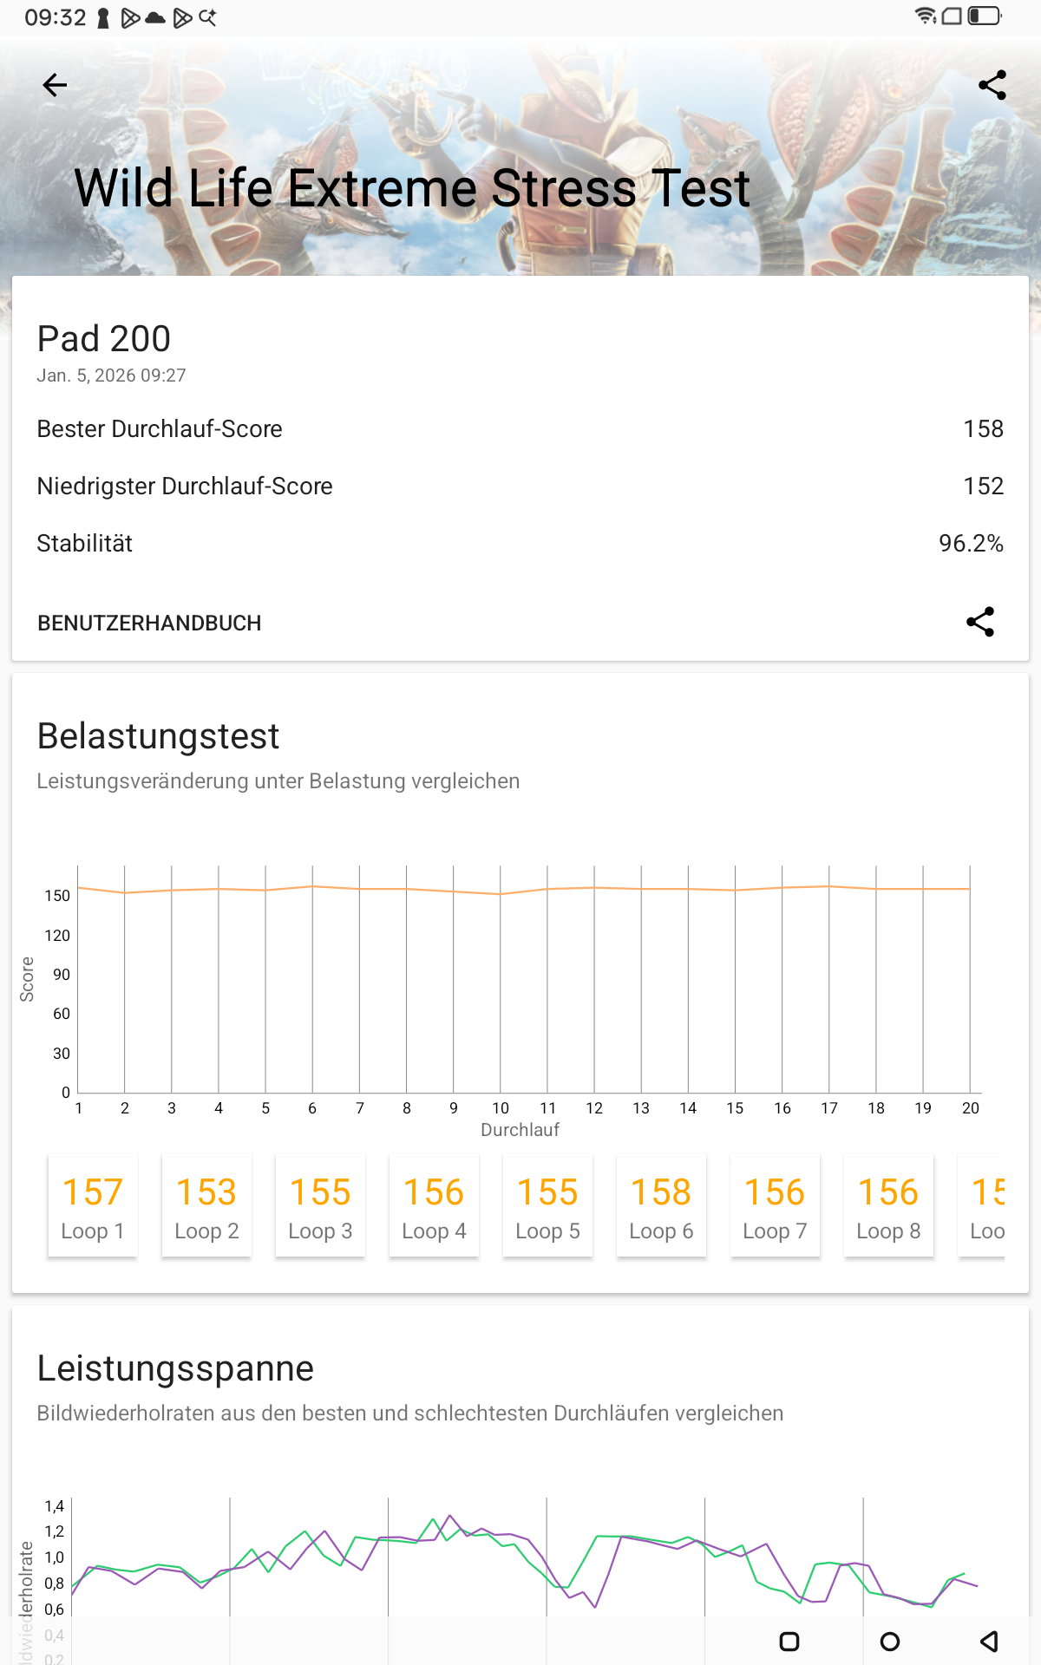Image resolution: width=1041 pixels, height=1665 pixels.
Task: Select Loop 8 score card
Action: (x=888, y=1205)
